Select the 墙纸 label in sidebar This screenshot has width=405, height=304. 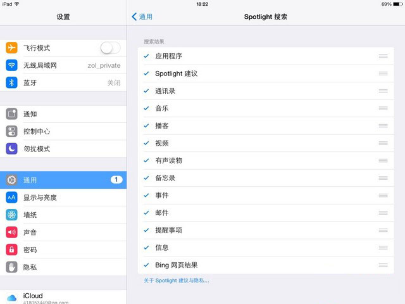[30, 215]
